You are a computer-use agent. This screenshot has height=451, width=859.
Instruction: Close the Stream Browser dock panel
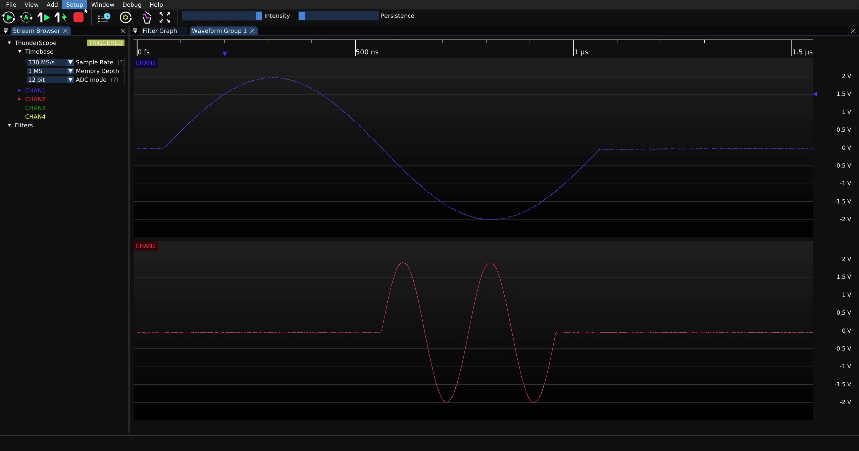pos(123,31)
